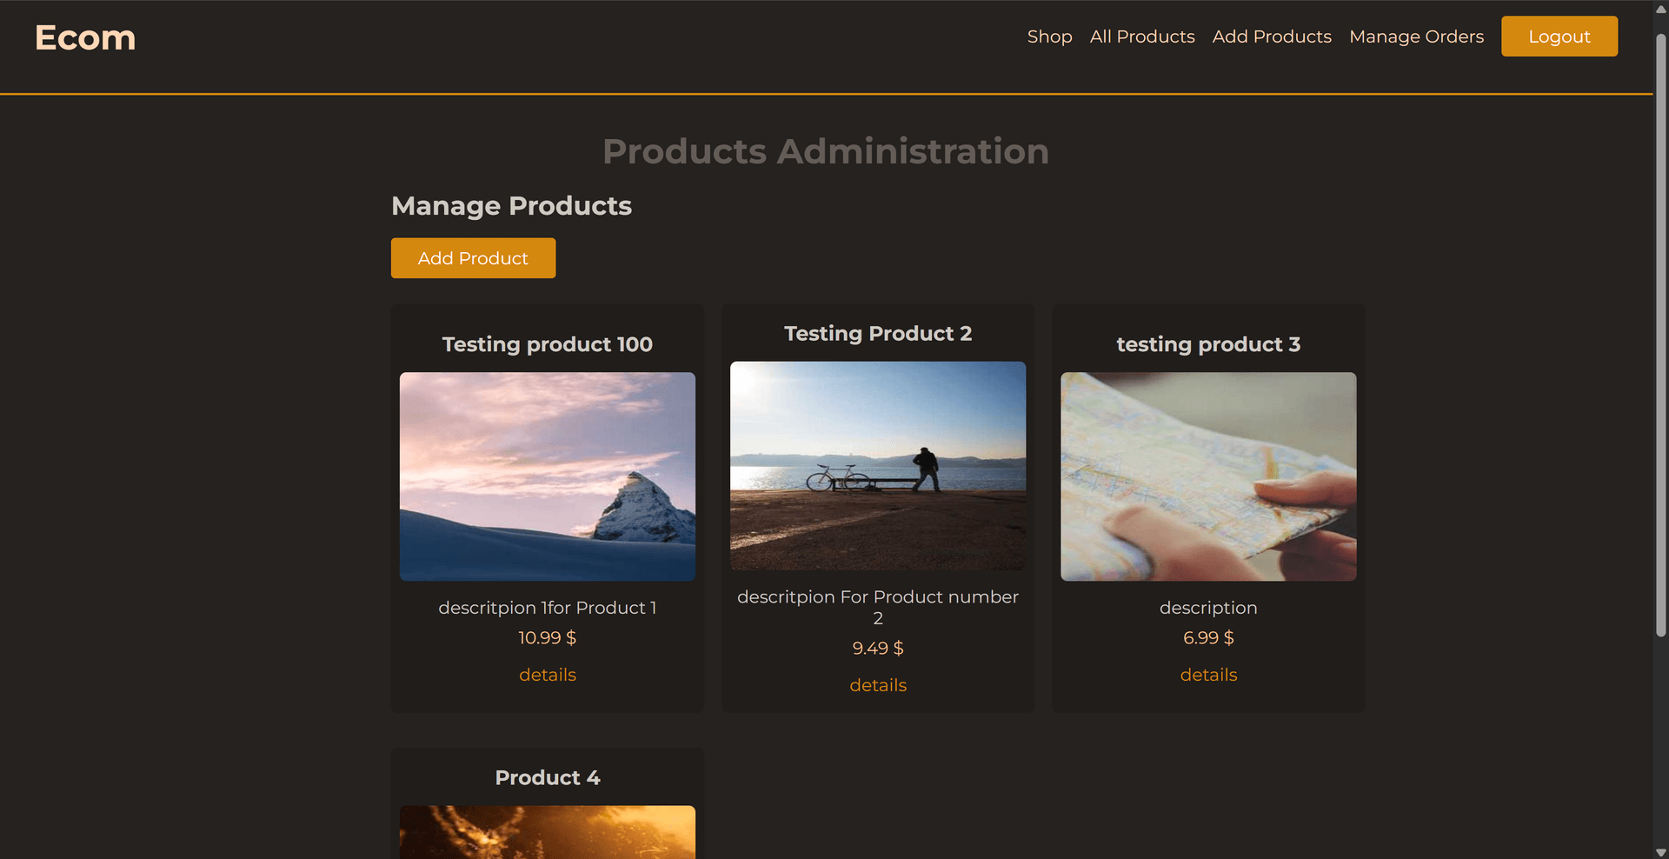Screen dimensions: 1669x859
Task: Click the Add Product button
Action: (x=473, y=258)
